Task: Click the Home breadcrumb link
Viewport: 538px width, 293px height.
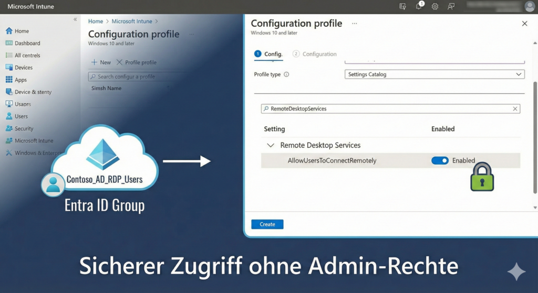Action: [96, 21]
